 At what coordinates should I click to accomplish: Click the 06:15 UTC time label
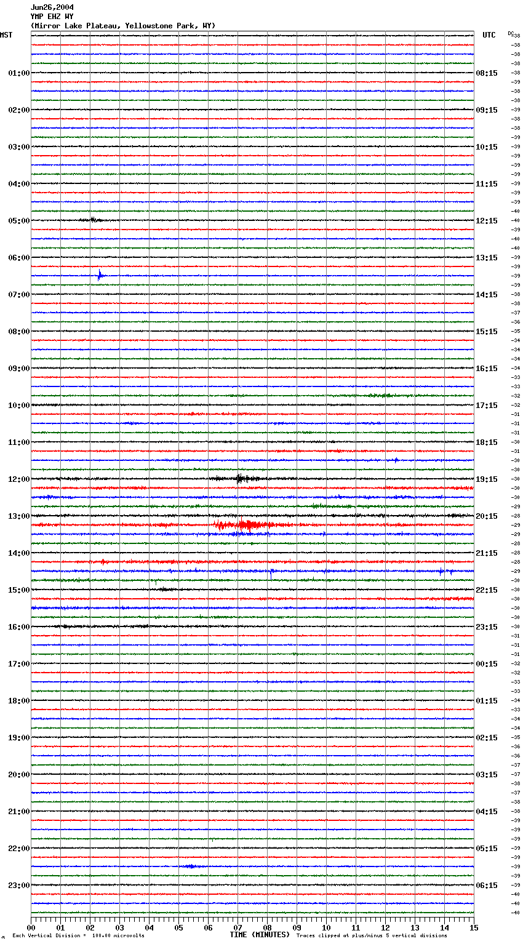[x=487, y=886]
